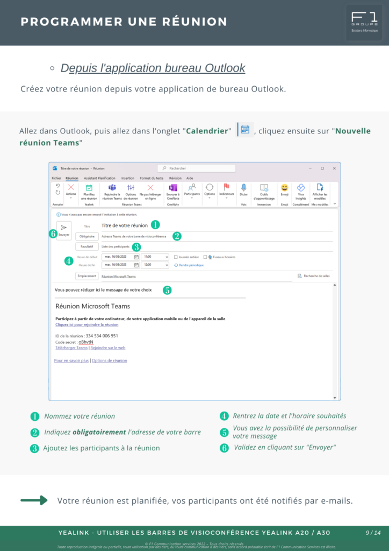Click Ne pas héberger en ligne icon
Viewport: 389px width, 551px height.
tap(150, 188)
